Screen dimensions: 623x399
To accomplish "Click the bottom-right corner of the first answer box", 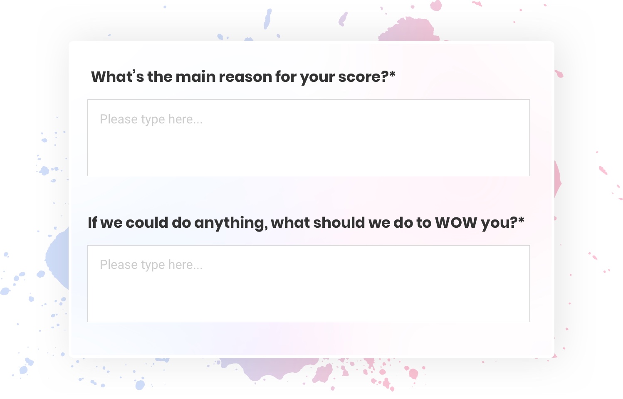I will 529,175.
